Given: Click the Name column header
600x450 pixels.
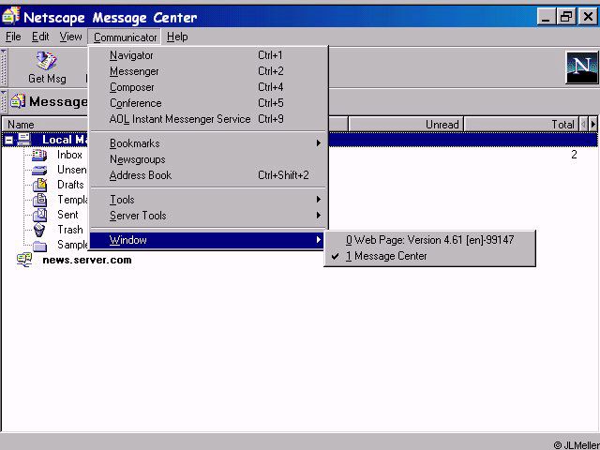Looking at the screenshot, I should 45,125.
